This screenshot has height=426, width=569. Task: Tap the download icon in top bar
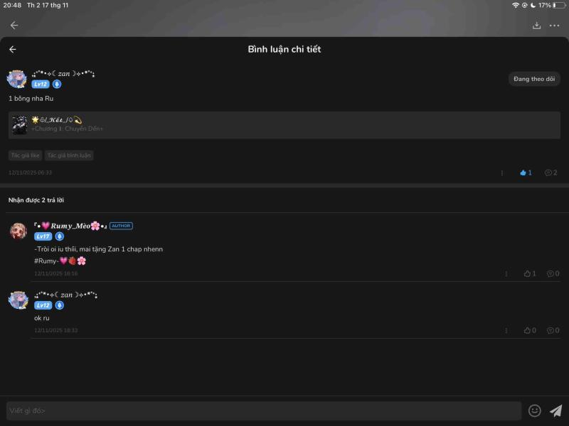[x=537, y=26]
